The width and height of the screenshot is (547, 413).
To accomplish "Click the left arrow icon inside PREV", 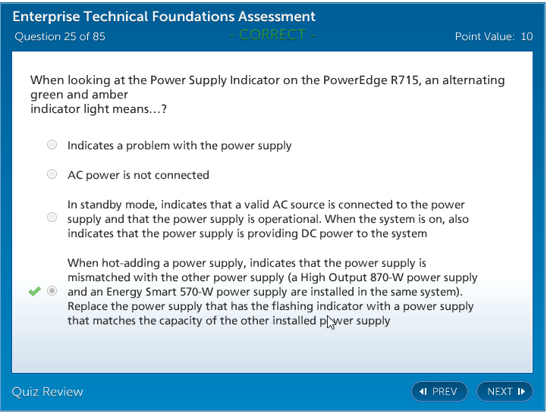I will 423,392.
